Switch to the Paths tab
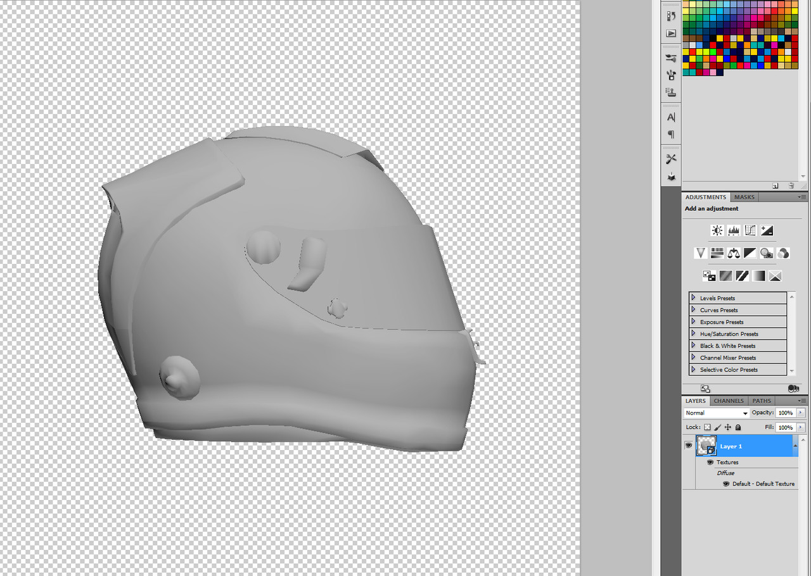The image size is (811, 576). pyautogui.click(x=762, y=401)
